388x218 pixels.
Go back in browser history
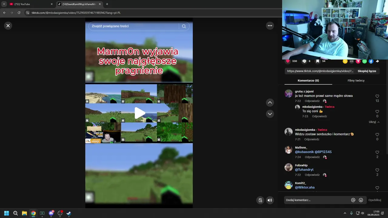pos(4,13)
